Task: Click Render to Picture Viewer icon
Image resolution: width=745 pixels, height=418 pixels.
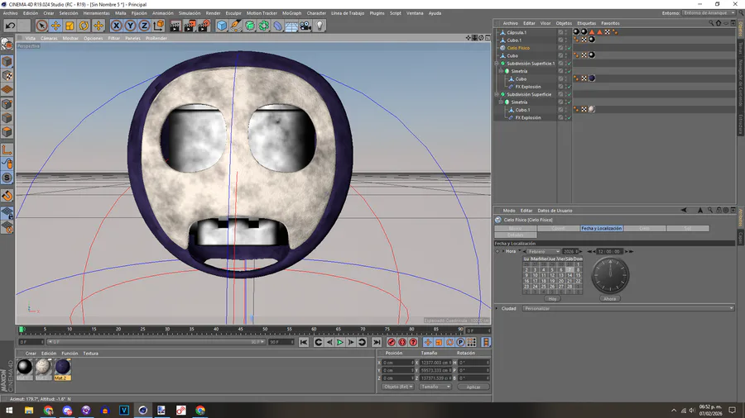Action: tap(189, 26)
